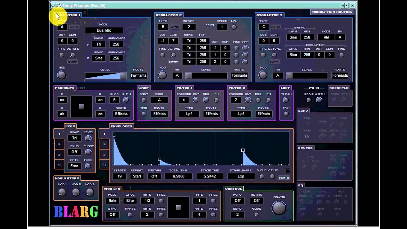Select LFO tab 1

(59, 134)
